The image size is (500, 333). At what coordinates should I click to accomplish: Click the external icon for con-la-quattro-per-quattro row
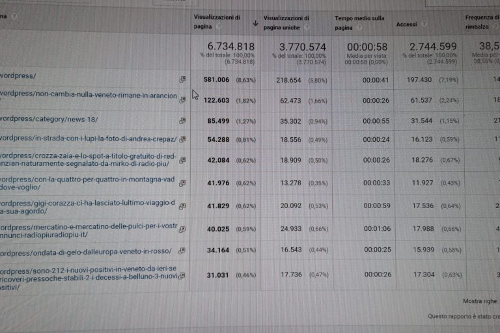point(182,183)
